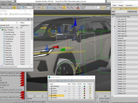Toggle Radiosity for exterior layer
Viewport: 138px width, 103px height.
[x=90, y=91]
